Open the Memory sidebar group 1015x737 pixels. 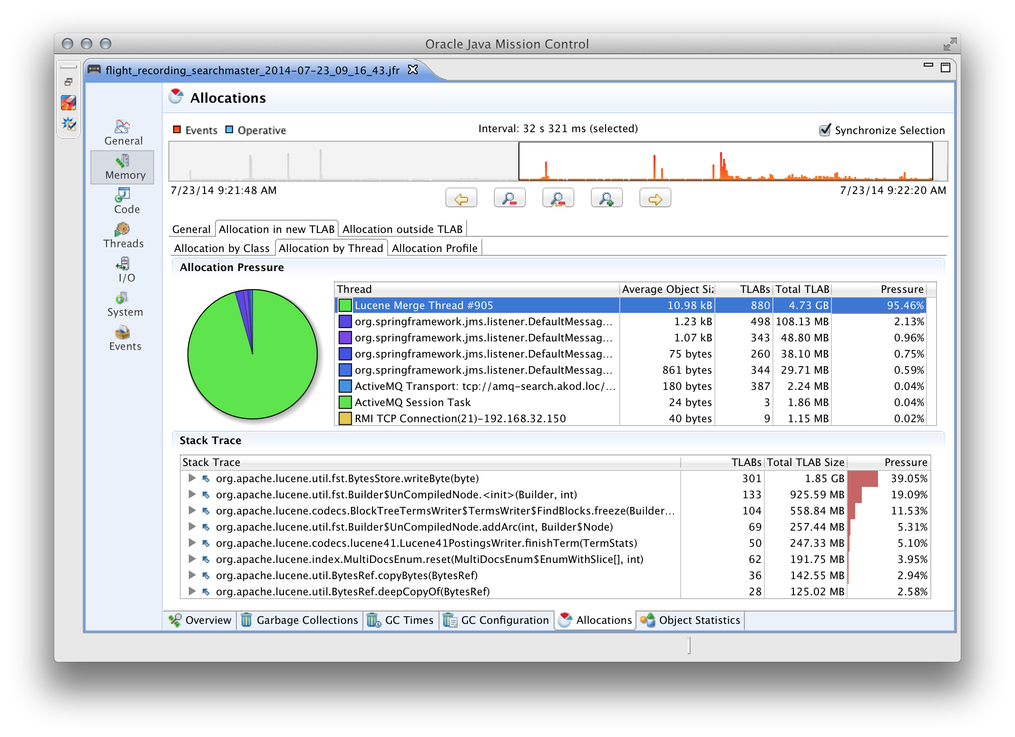point(123,167)
